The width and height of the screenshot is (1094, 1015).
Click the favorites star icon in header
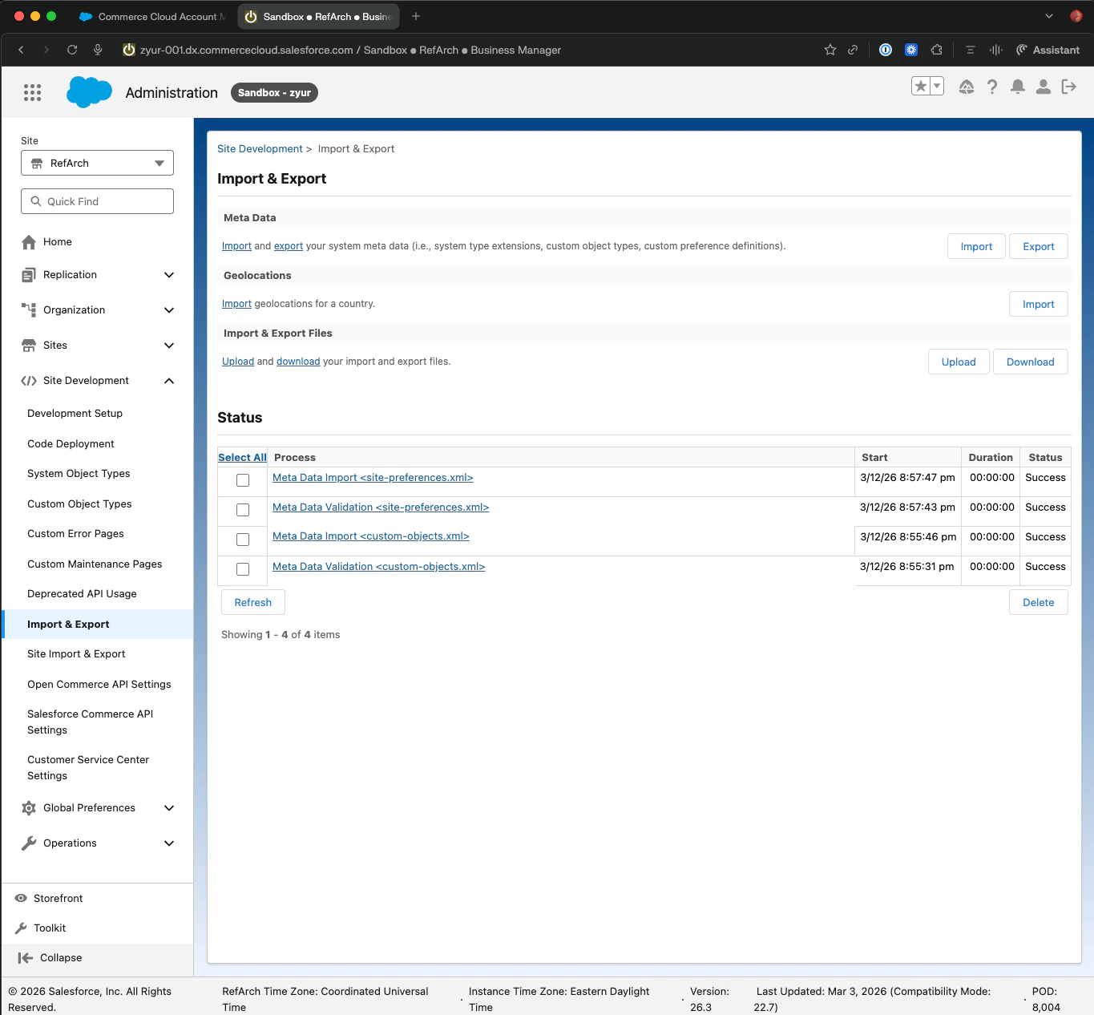click(x=921, y=87)
